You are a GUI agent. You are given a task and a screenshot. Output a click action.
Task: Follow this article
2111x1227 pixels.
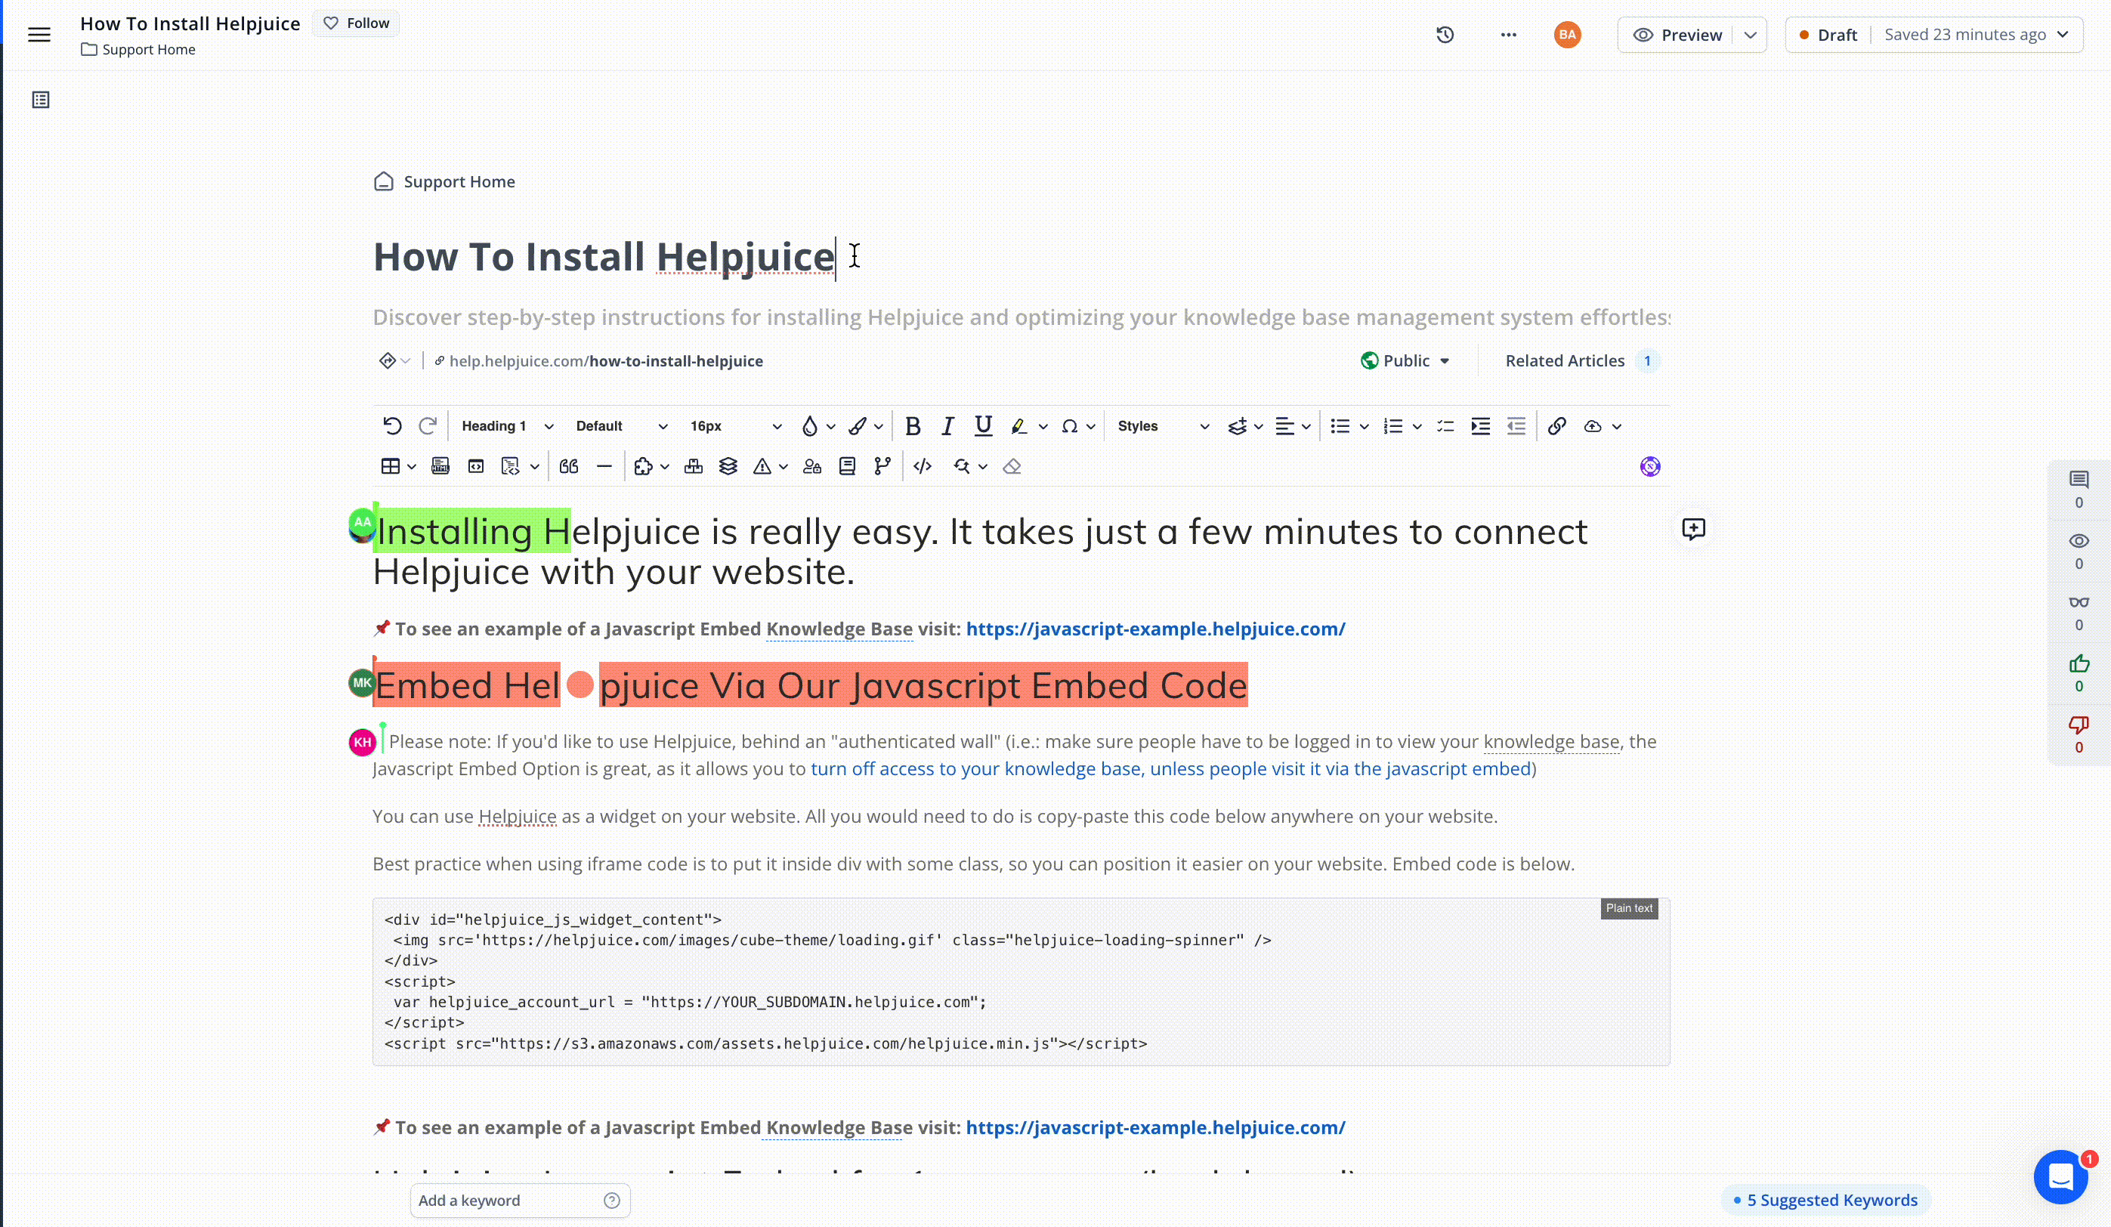(357, 23)
